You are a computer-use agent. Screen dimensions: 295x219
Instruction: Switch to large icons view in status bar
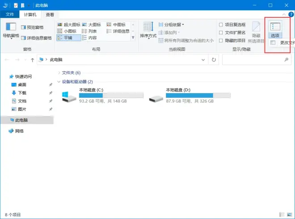tap(289, 215)
